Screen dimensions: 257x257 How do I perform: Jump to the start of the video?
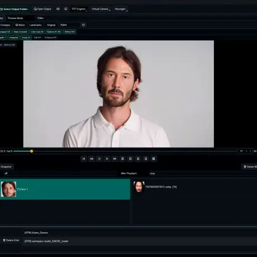click(84, 159)
